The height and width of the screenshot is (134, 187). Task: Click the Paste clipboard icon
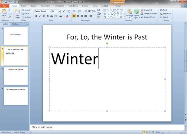(4, 12)
